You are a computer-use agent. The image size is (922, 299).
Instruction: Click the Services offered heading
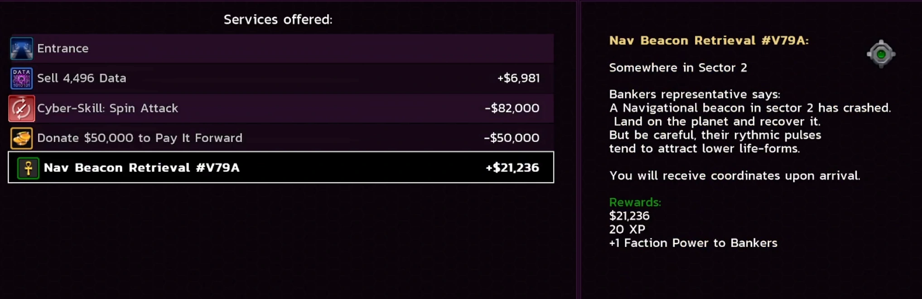[278, 19]
